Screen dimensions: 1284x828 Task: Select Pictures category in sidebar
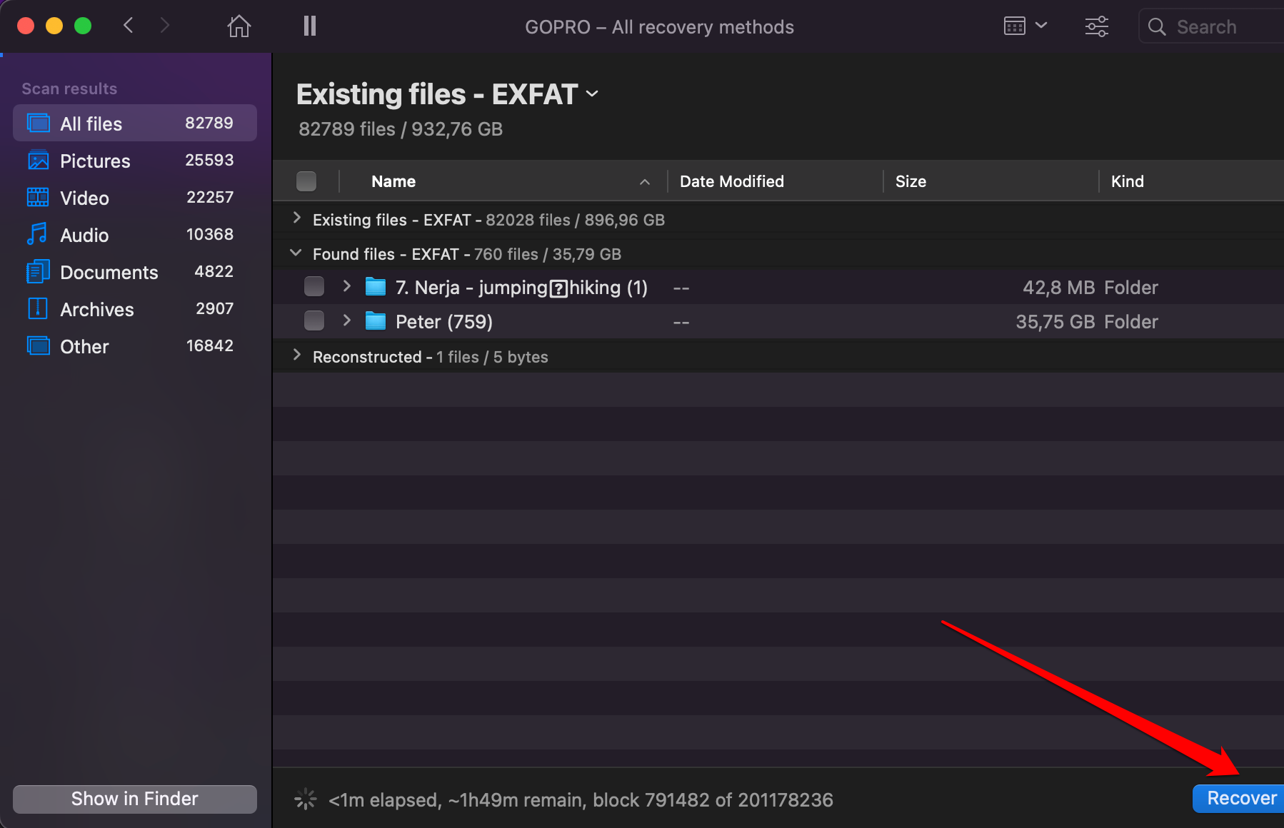pos(135,161)
